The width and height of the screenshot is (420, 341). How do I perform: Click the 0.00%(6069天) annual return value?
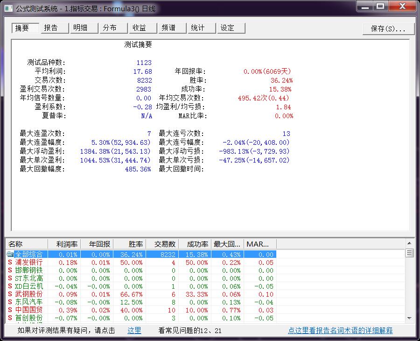267,71
